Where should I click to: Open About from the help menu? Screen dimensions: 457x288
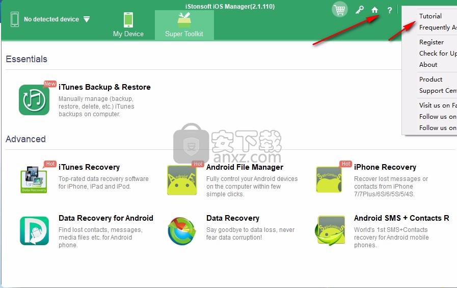click(428, 64)
